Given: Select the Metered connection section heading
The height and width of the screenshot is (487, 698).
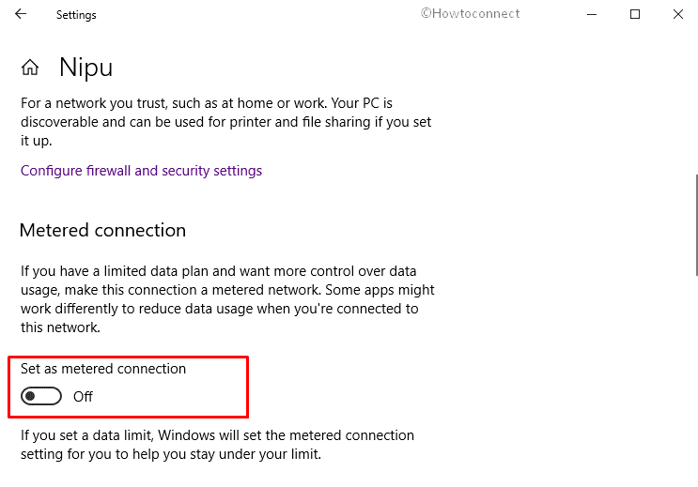Looking at the screenshot, I should coord(102,231).
